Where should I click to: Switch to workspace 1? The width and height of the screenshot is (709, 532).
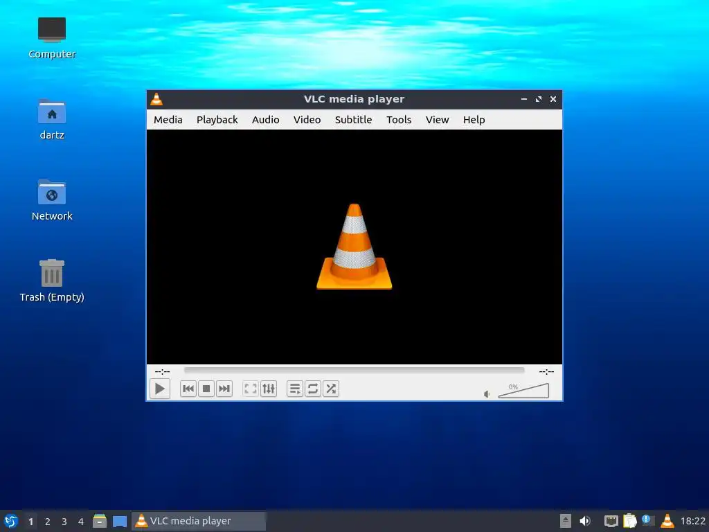pyautogui.click(x=30, y=522)
